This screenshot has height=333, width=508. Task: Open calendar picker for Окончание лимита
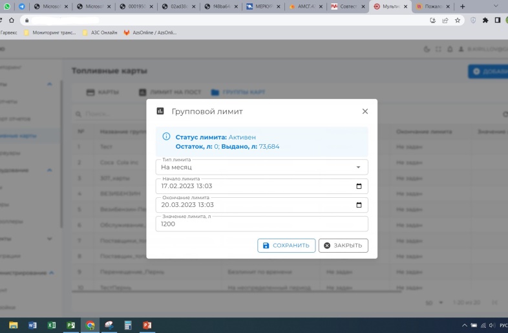point(359,205)
